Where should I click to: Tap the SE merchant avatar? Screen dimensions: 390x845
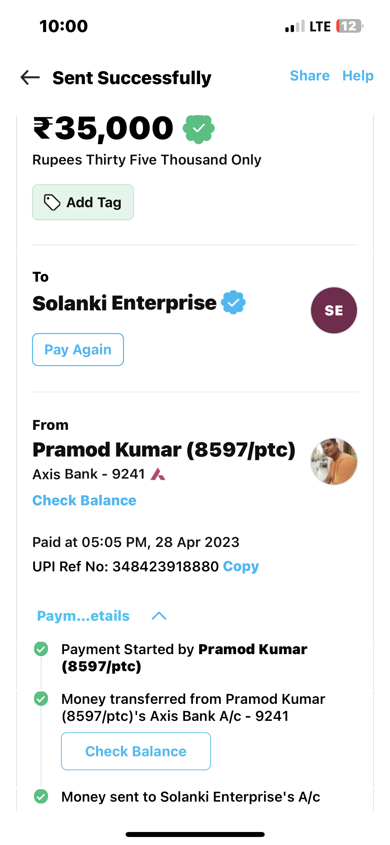(x=334, y=310)
